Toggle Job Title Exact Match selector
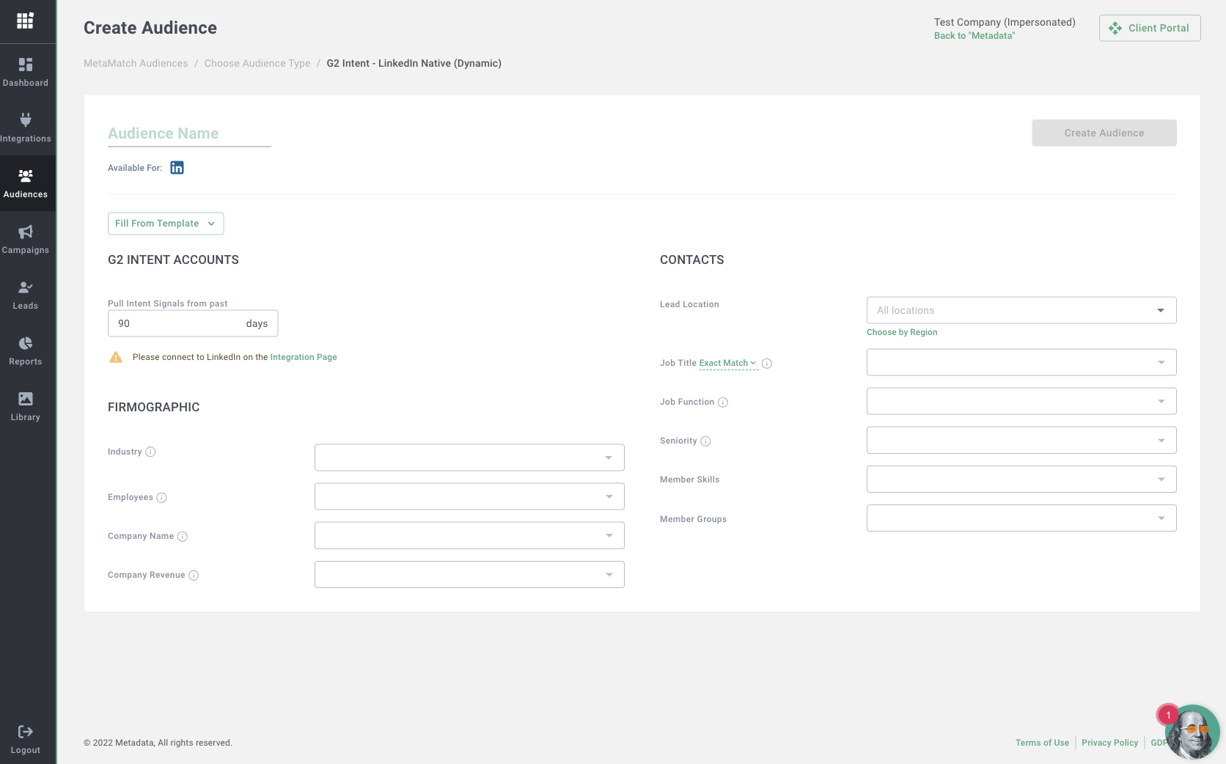The width and height of the screenshot is (1226, 764). click(727, 364)
